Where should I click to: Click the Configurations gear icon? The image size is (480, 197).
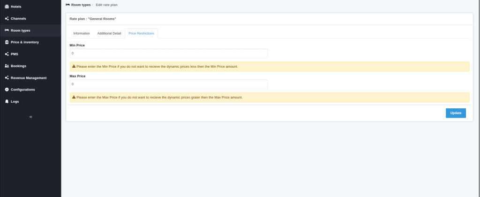(x=7, y=90)
